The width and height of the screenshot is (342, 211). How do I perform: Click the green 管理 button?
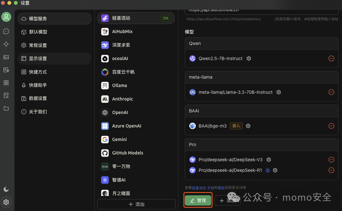point(198,200)
